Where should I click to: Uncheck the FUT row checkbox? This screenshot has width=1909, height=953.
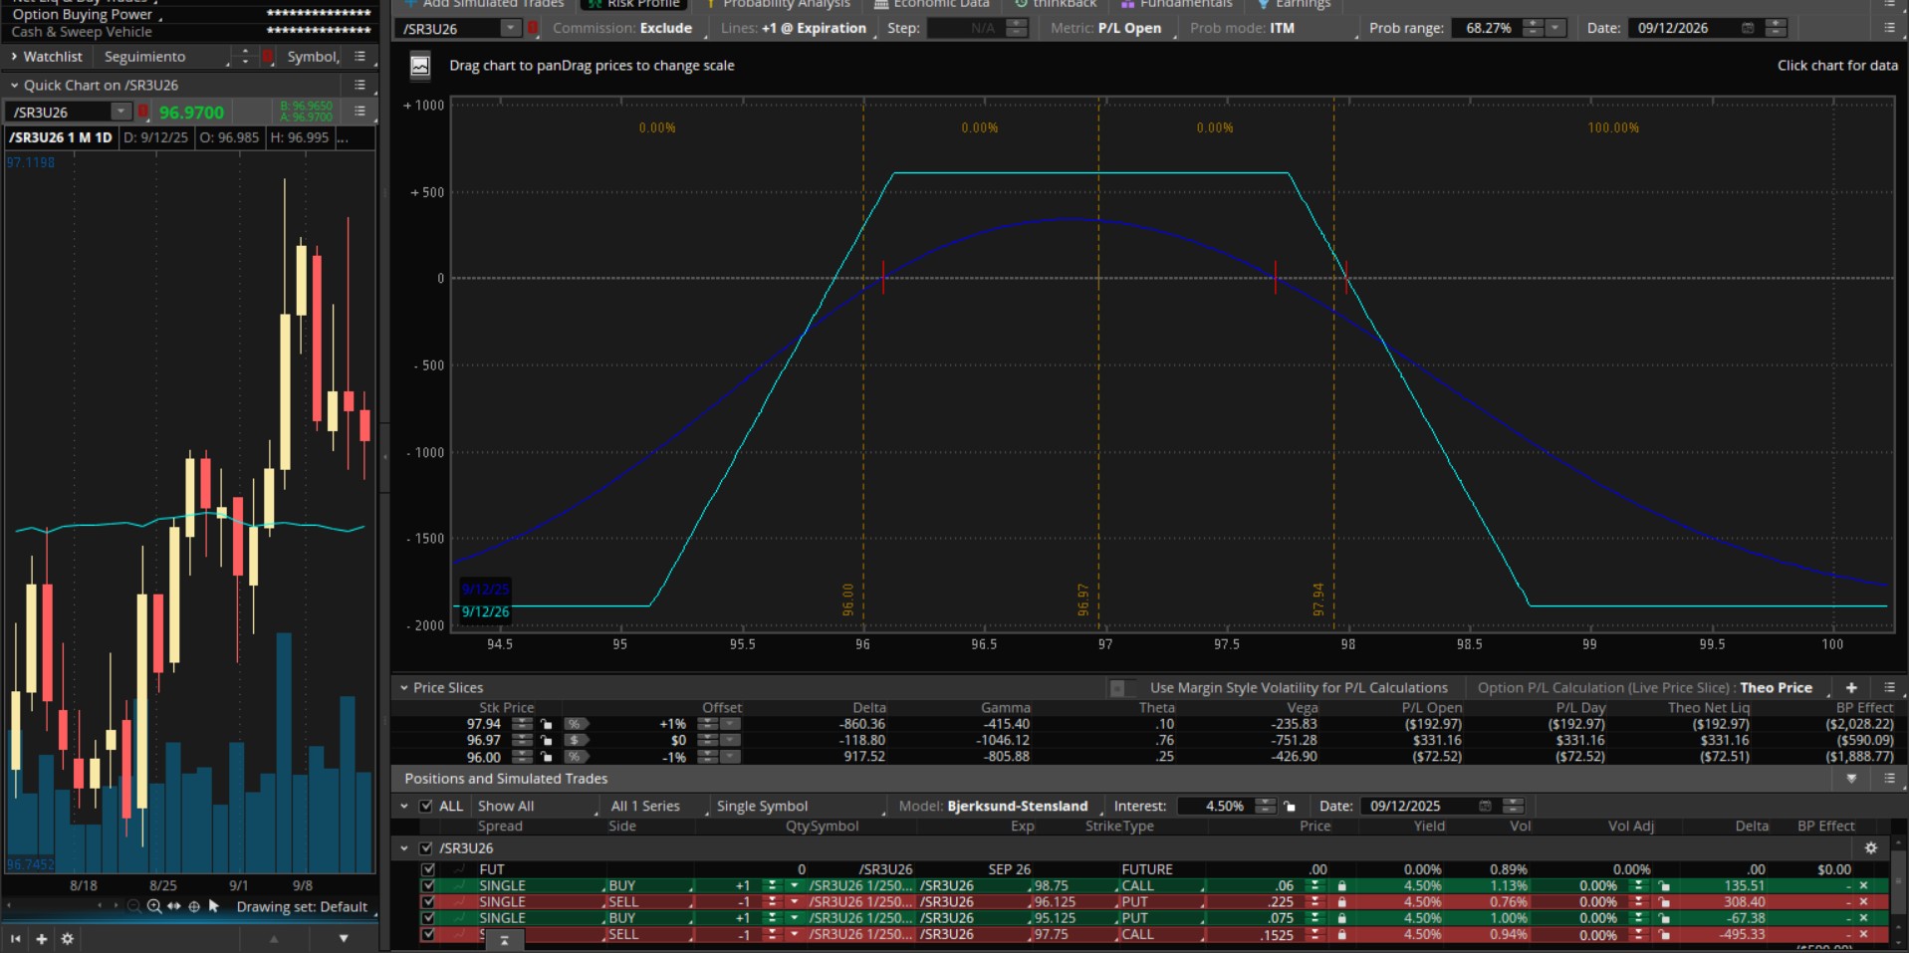(427, 869)
